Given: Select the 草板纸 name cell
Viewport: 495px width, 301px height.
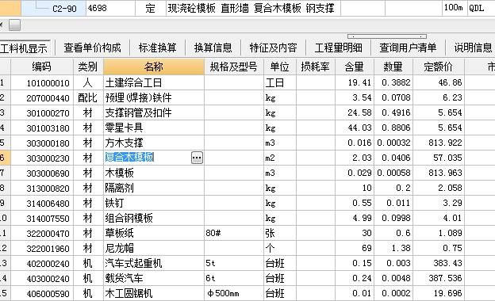Looking at the screenshot, I should coord(154,233).
